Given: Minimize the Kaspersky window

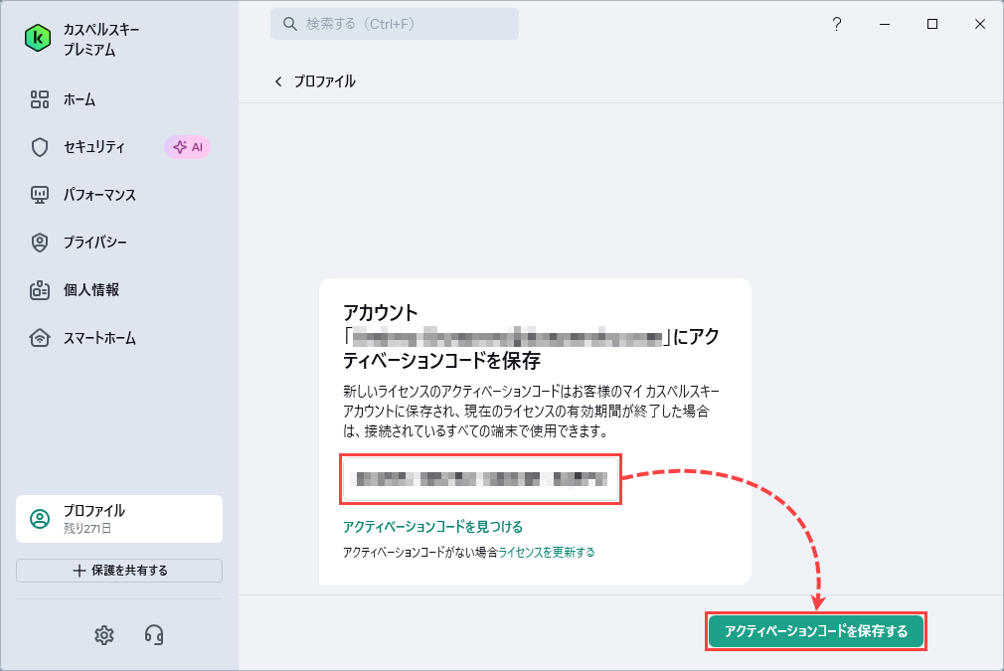Looking at the screenshot, I should coord(885,24).
